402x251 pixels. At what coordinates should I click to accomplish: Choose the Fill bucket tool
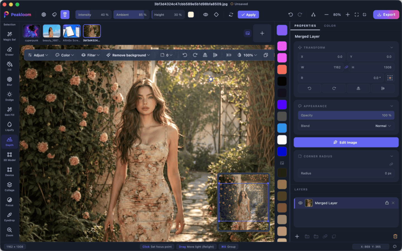coord(9,66)
